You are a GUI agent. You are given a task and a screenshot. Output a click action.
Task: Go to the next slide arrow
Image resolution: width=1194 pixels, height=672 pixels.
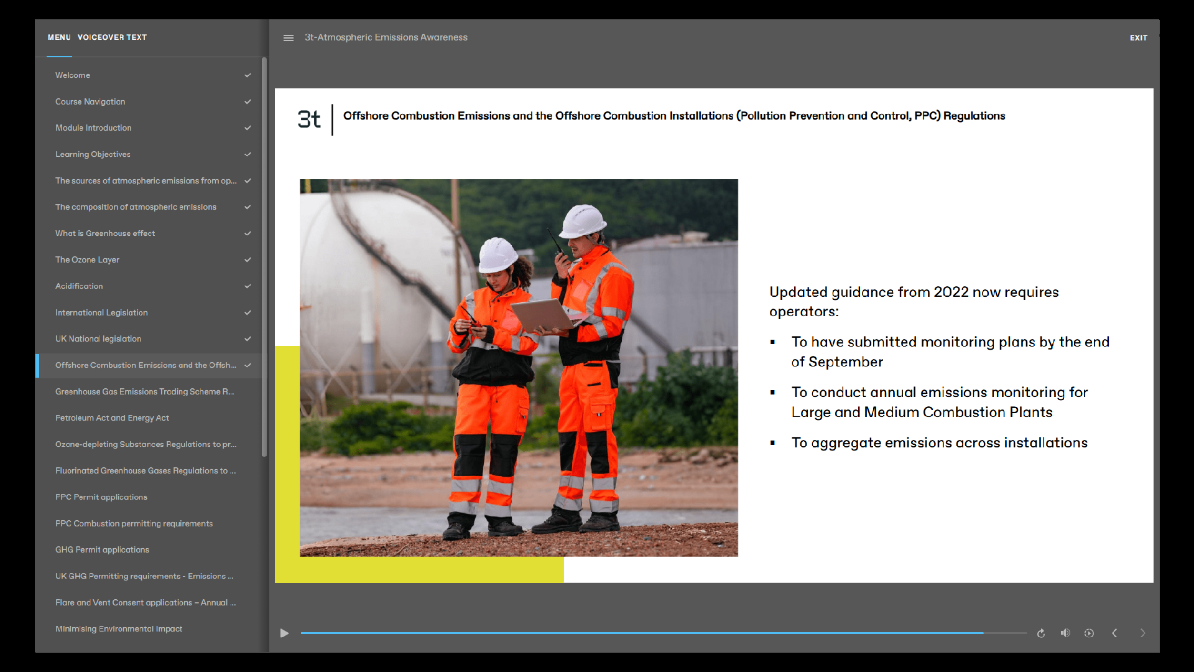[1142, 633]
